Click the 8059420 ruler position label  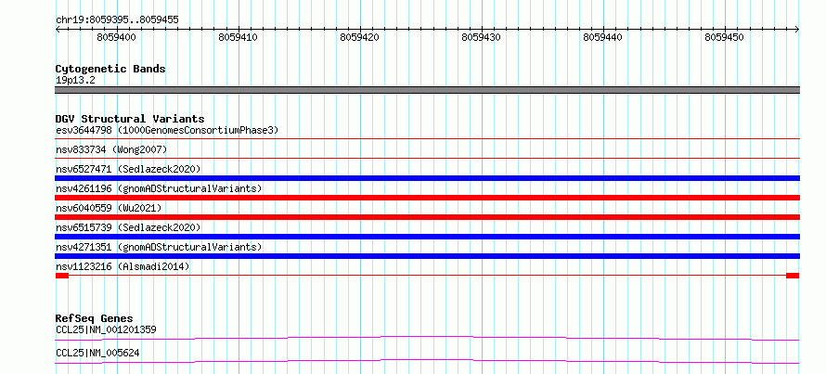click(x=360, y=37)
